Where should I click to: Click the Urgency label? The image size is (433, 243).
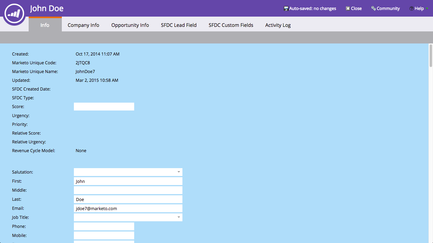coord(21,116)
